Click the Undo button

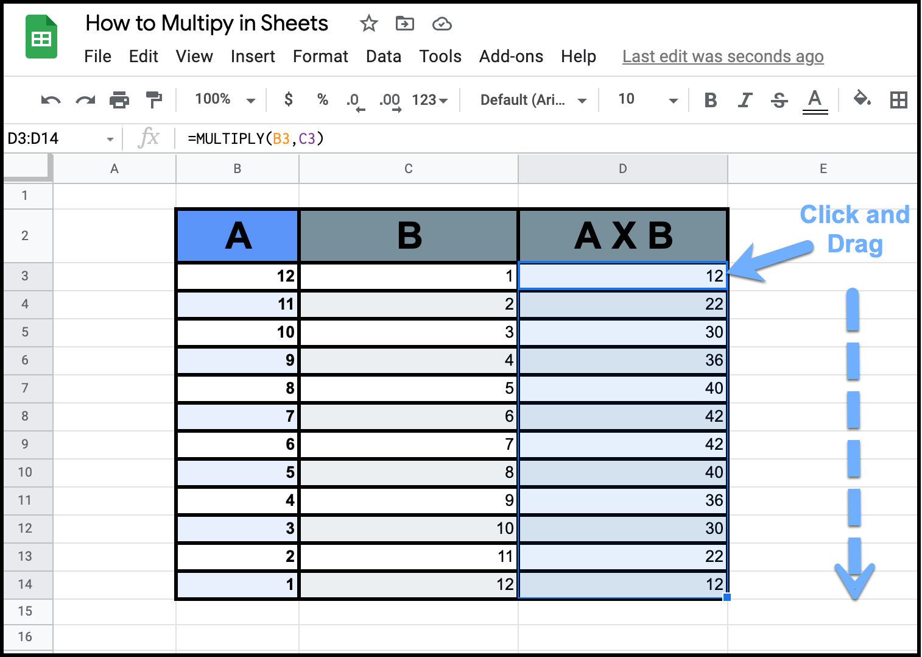pyautogui.click(x=51, y=99)
